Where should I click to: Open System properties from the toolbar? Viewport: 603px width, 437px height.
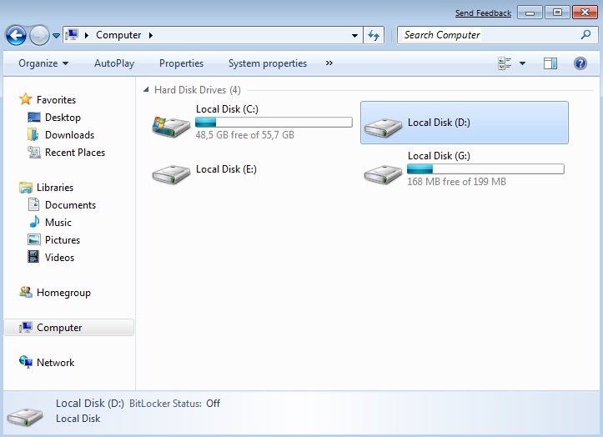(268, 63)
